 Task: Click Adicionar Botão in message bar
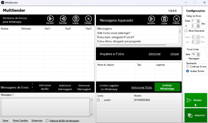coord(45,87)
